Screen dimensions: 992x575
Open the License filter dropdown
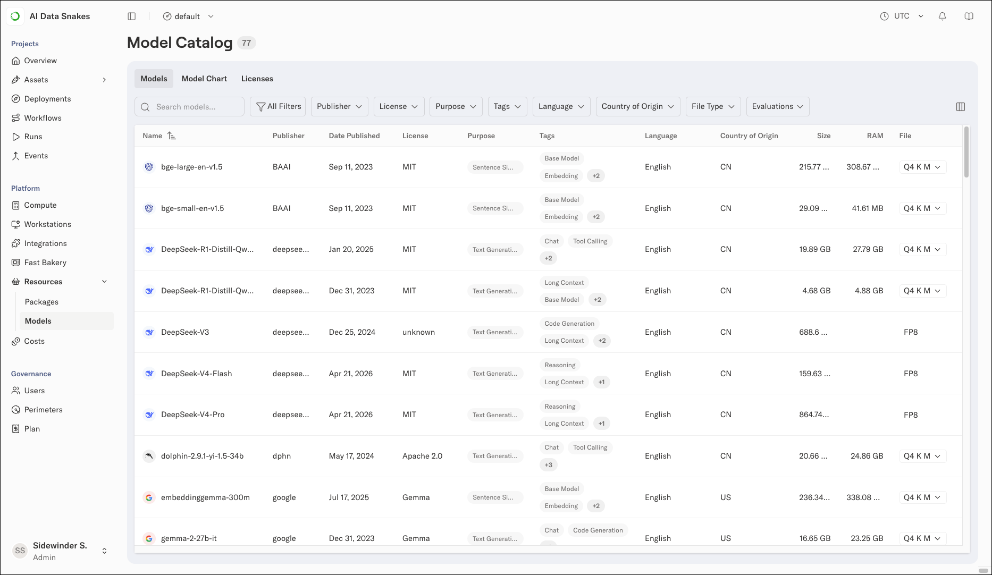pos(399,106)
